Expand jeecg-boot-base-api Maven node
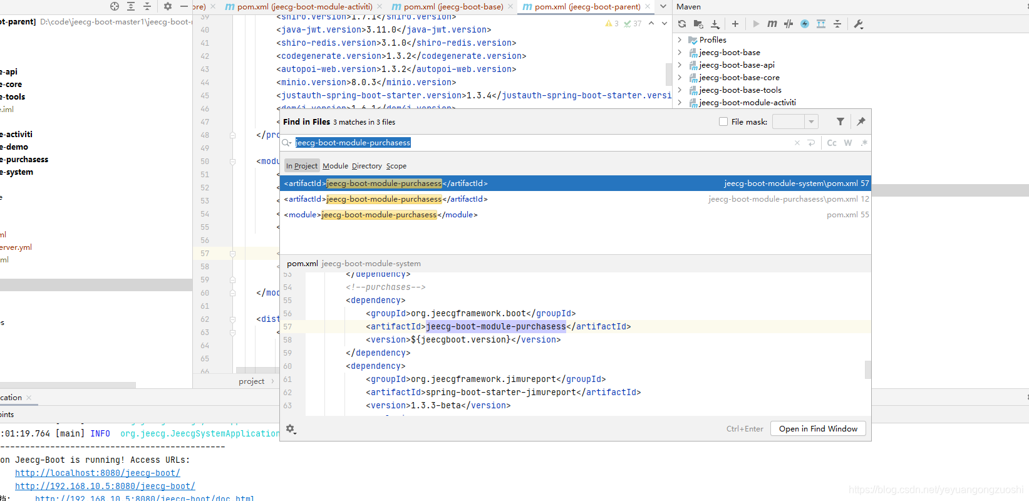Viewport: 1029px width, 501px height. [x=680, y=65]
